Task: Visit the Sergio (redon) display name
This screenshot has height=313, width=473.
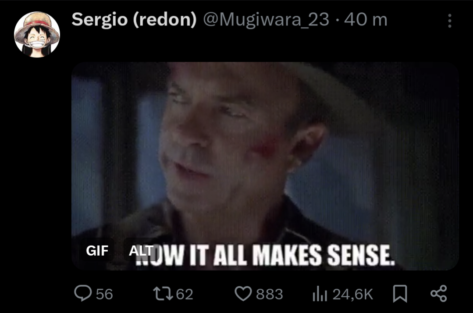Action: click(134, 20)
